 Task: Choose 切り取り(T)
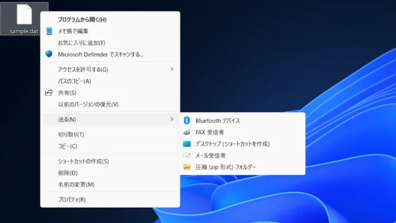tap(110, 135)
